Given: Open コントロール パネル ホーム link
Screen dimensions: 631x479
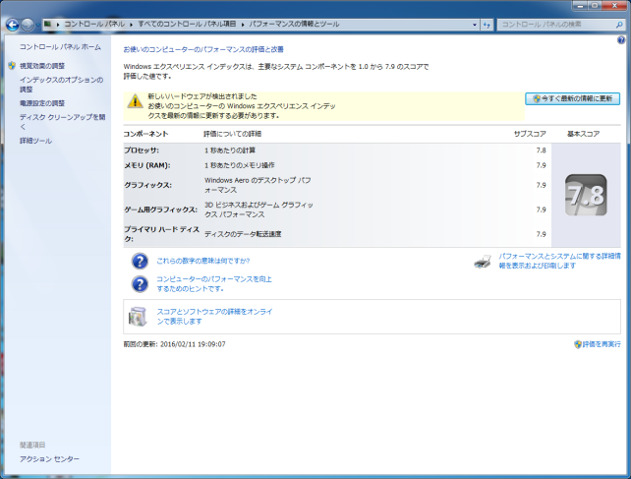Looking at the screenshot, I should click(x=60, y=47).
